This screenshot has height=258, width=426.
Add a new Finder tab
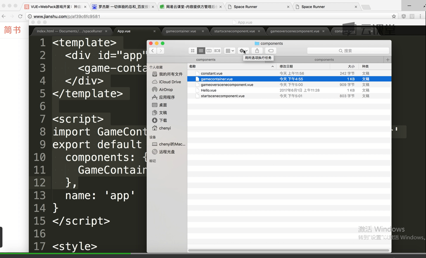(388, 60)
